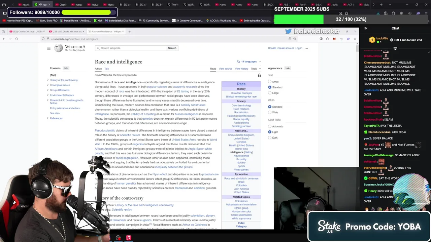The image size is (431, 242).
Task: Select Automatic color mode
Action: point(270,126)
